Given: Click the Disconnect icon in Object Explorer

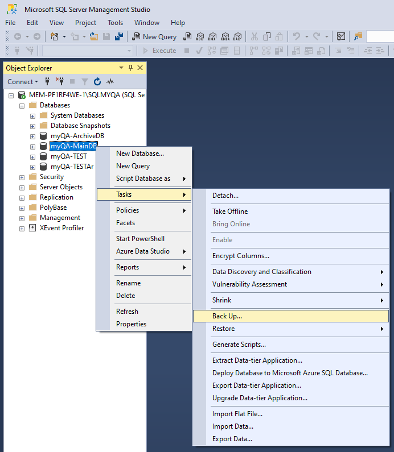Looking at the screenshot, I should 60,81.
